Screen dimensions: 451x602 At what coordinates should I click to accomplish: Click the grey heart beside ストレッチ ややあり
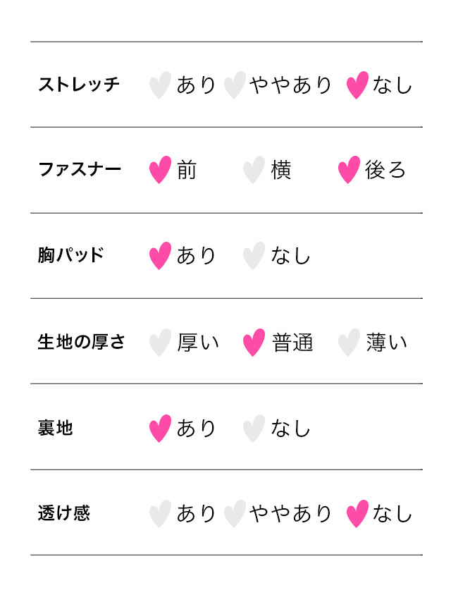(x=234, y=85)
